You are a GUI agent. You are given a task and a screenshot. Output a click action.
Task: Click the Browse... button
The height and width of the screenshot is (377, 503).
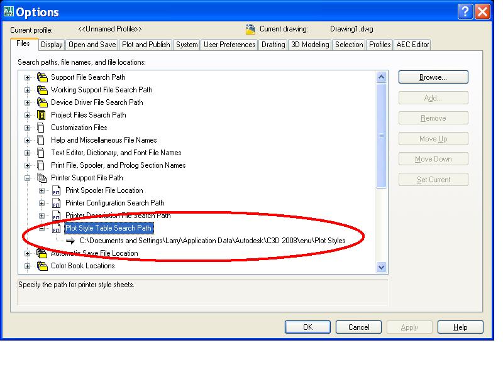pyautogui.click(x=433, y=77)
